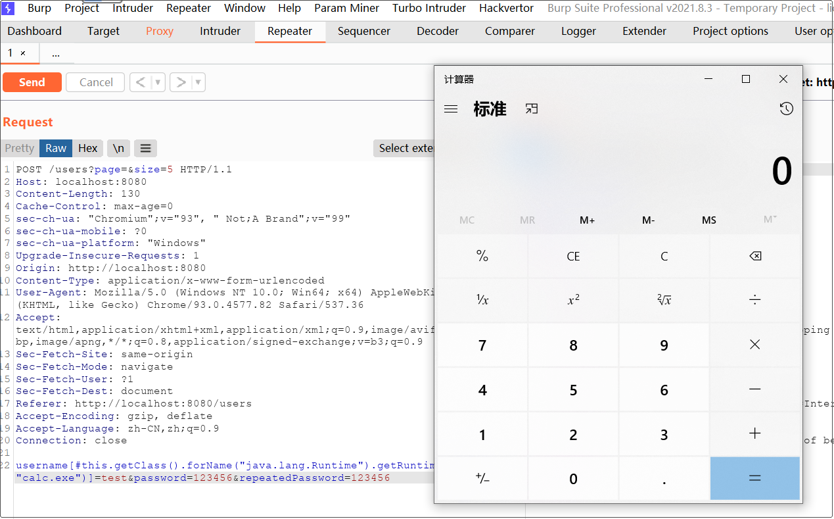Click calculator digit 0 key

tap(573, 478)
